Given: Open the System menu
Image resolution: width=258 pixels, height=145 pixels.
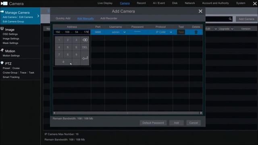Looking at the screenshot, I should (x=241, y=3).
